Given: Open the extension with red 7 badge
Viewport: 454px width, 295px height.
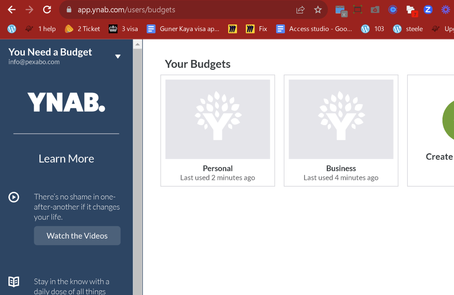Looking at the screenshot, I should (x=411, y=10).
